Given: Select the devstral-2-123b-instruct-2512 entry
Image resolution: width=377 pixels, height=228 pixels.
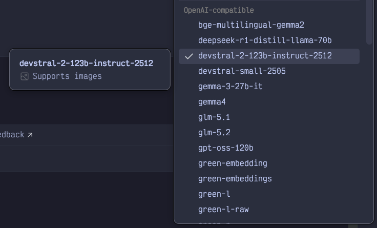Looking at the screenshot, I should [269, 56].
